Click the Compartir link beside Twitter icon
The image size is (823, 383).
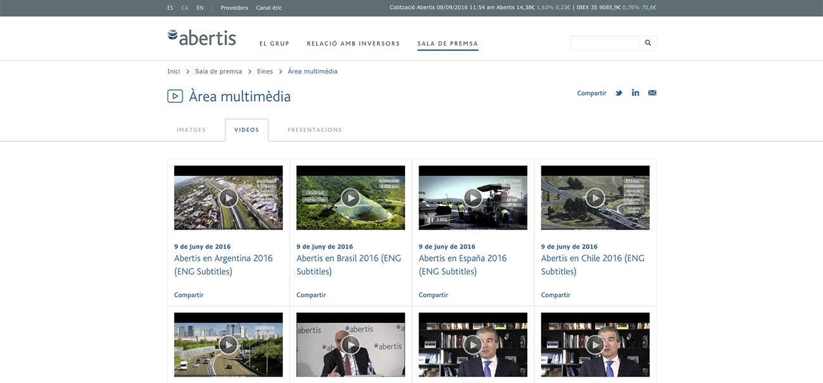point(592,93)
